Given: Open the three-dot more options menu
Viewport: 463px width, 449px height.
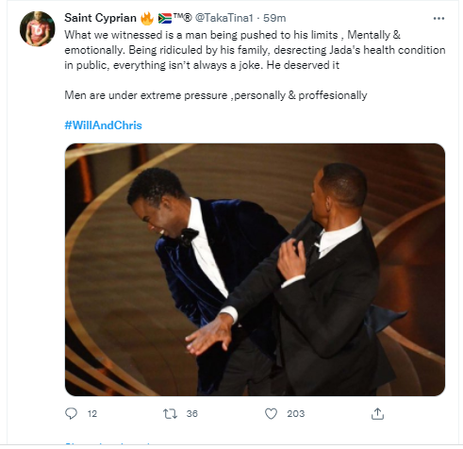Looking at the screenshot, I should pos(438,19).
